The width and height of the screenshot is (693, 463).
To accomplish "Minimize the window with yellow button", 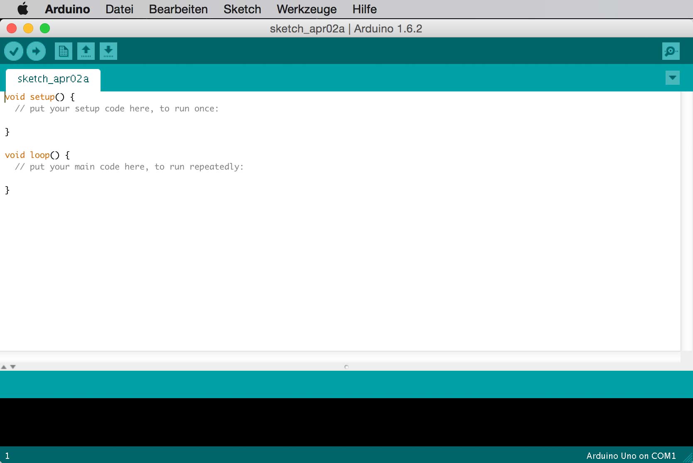I will point(28,28).
